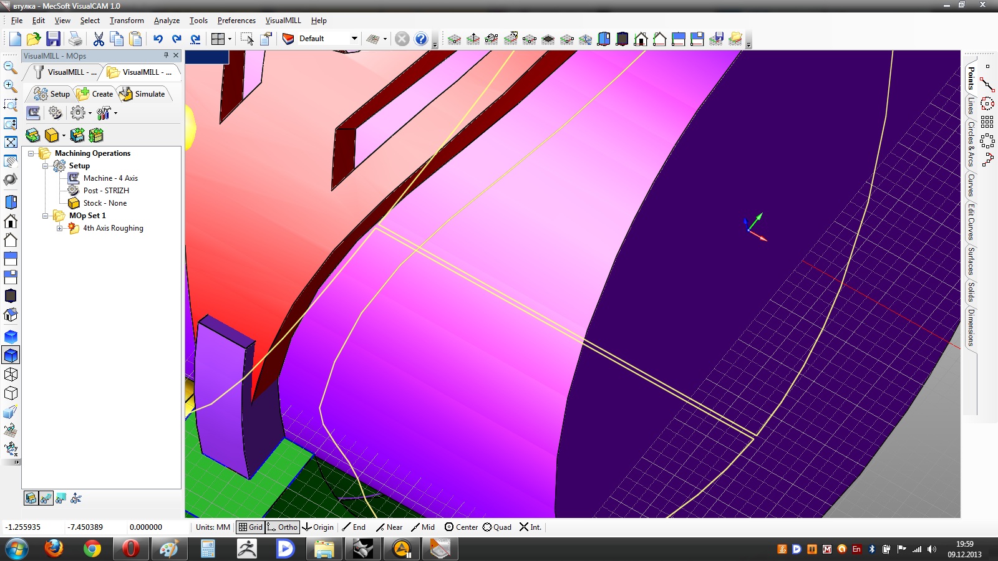Viewport: 998px width, 561px height.
Task: Open the Surfaces side tab
Action: (x=971, y=261)
